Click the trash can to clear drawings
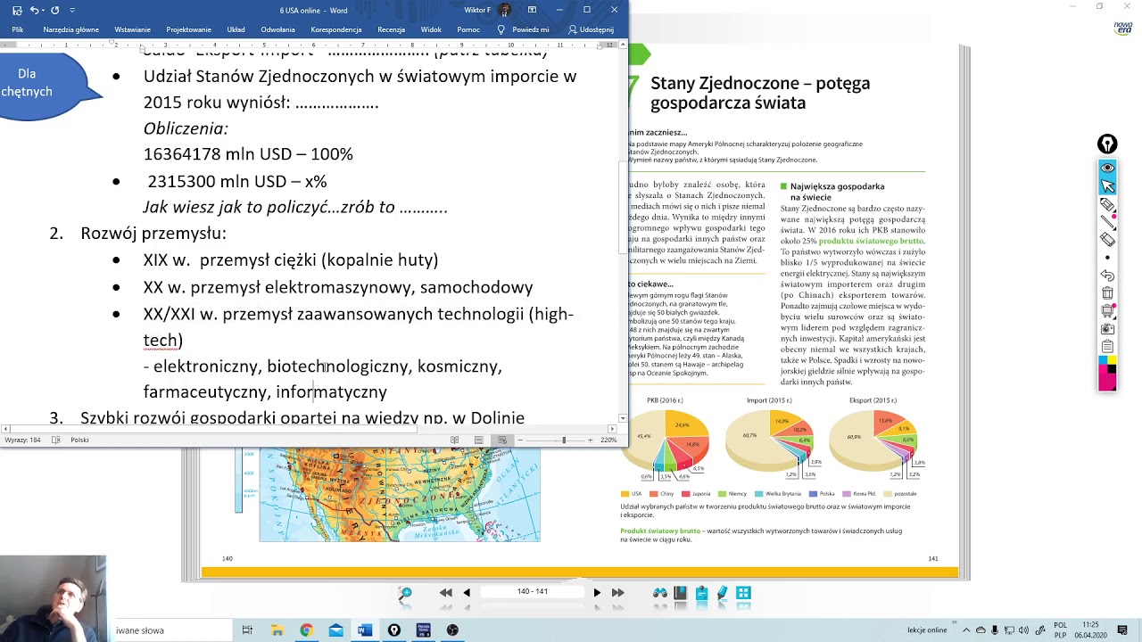 pyautogui.click(x=1107, y=293)
